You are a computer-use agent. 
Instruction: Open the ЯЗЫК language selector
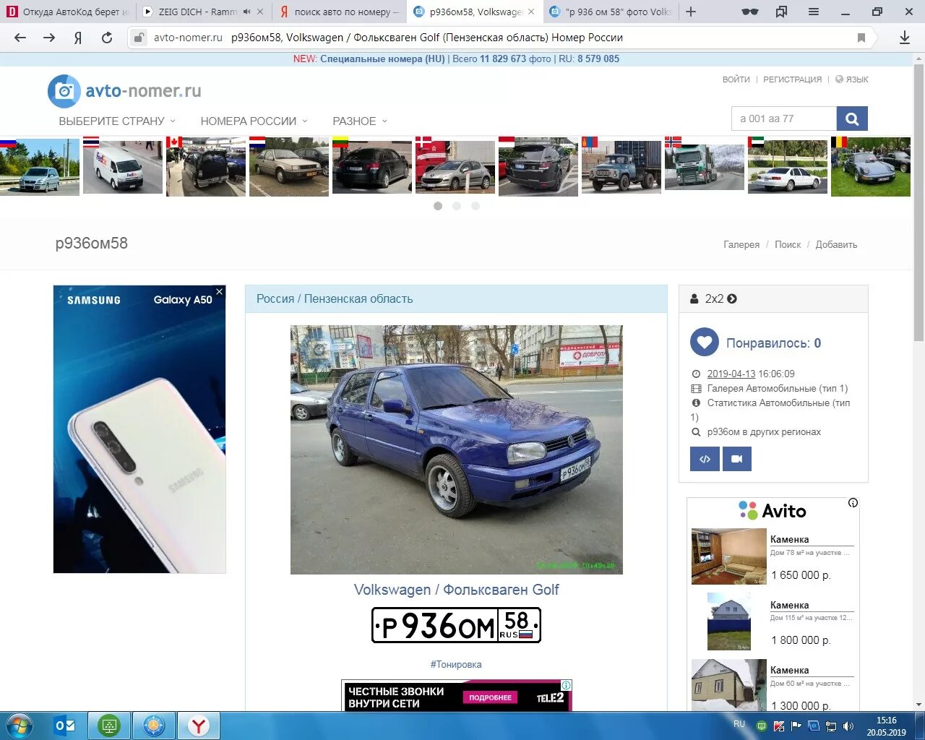click(852, 79)
